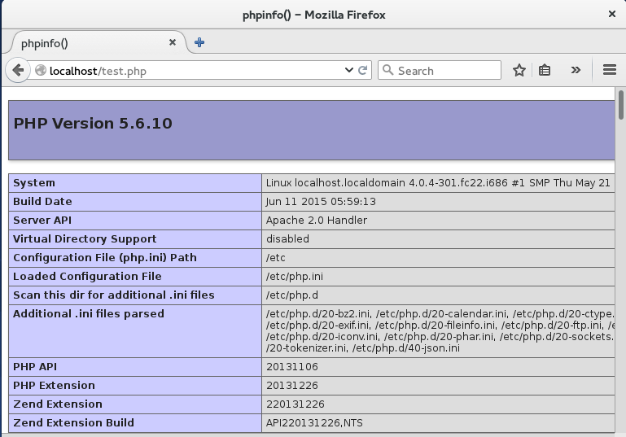Click the vertical scrollbar thumb
626x437 pixels.
620,105
